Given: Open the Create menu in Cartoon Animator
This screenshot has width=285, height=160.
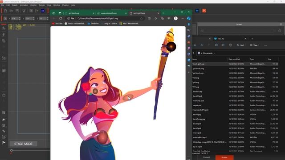Looking at the screenshot, I should pyautogui.click(x=15, y=5).
